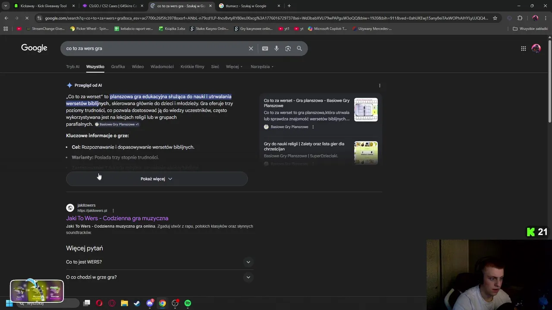Open Basiowe Gry Planszowe +1 citation chip
The image size is (552, 310).
[x=117, y=124]
